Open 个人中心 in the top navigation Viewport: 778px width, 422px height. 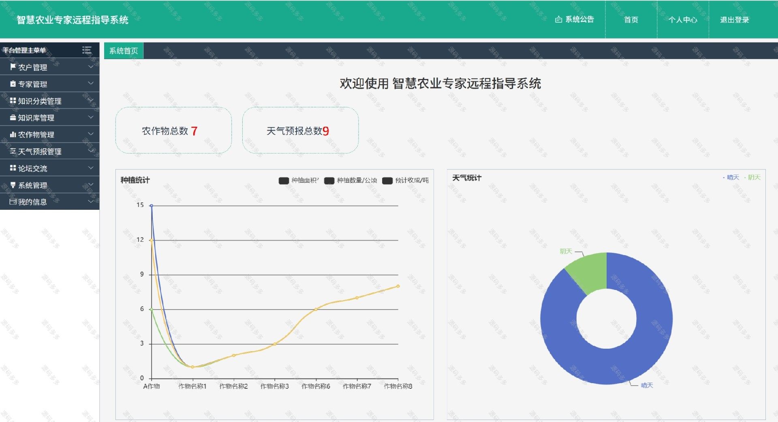point(683,20)
